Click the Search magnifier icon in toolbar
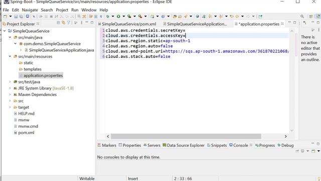 [x=302, y=17]
